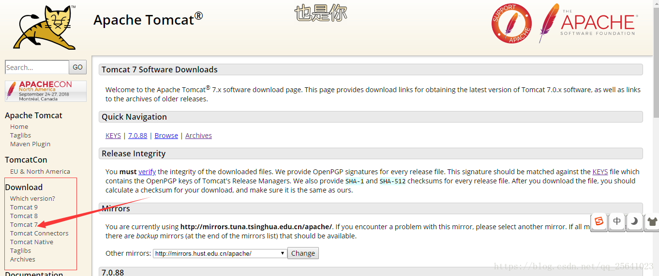Open the Apache Software Foundation feather logo
Viewport: 659px width, 276px height.
pyautogui.click(x=588, y=23)
